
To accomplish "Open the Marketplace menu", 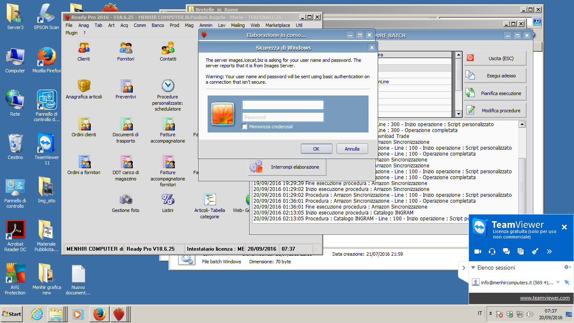I will click(x=278, y=25).
